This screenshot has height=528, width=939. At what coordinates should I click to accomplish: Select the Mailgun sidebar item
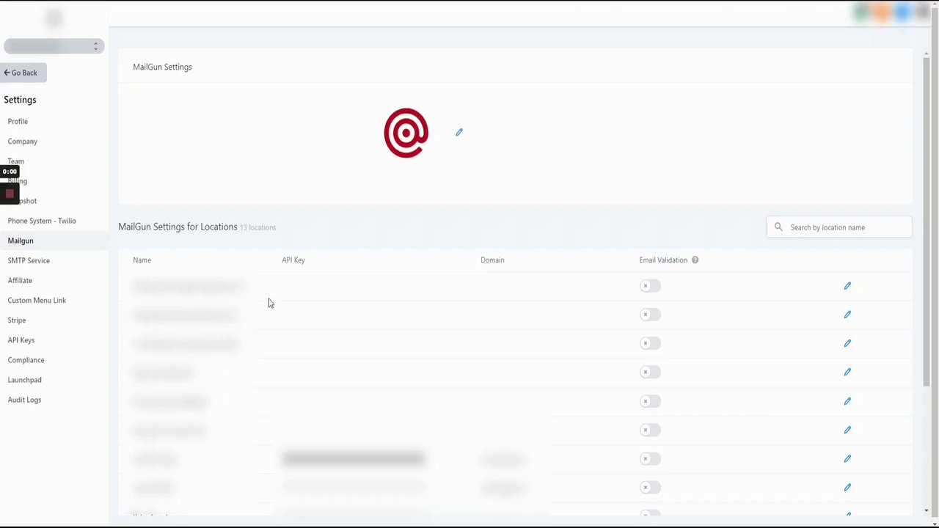click(x=21, y=241)
